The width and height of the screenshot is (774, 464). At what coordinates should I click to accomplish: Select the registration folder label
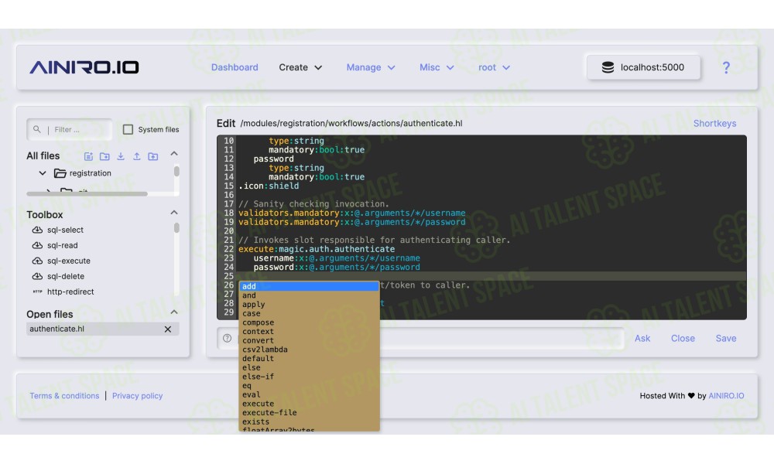tap(91, 173)
